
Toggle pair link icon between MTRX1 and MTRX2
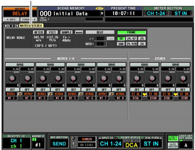coord(20,94)
